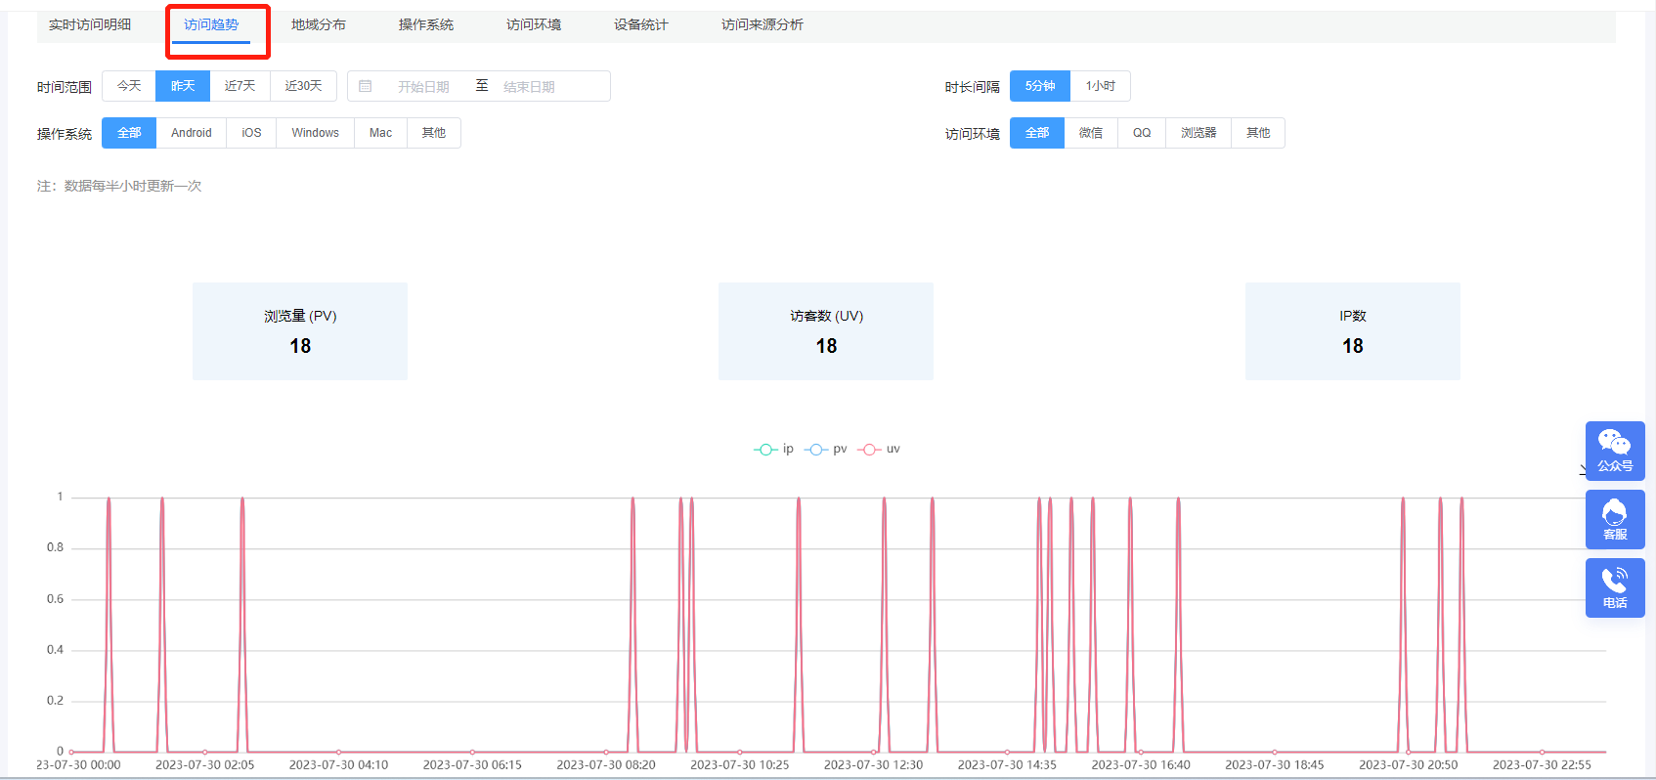
Task: Open the 结束日期 end date picker
Action: tap(529, 87)
